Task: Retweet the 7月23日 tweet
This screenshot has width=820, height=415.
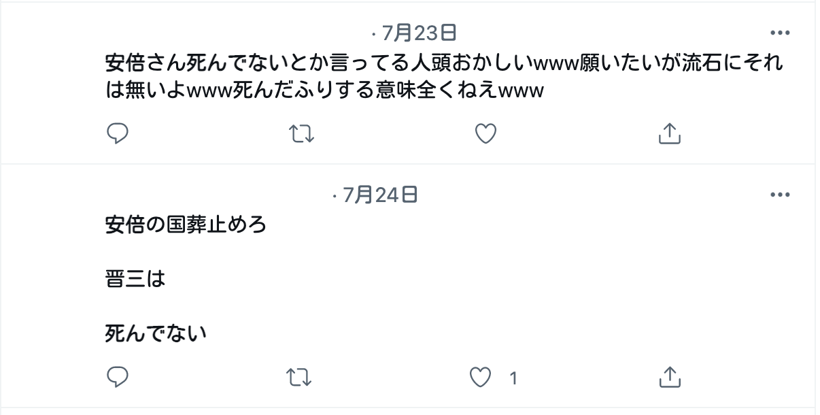Action: click(302, 134)
